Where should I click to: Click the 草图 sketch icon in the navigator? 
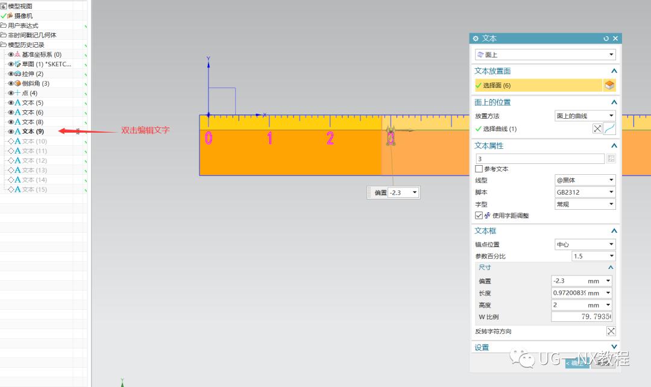tap(18, 64)
